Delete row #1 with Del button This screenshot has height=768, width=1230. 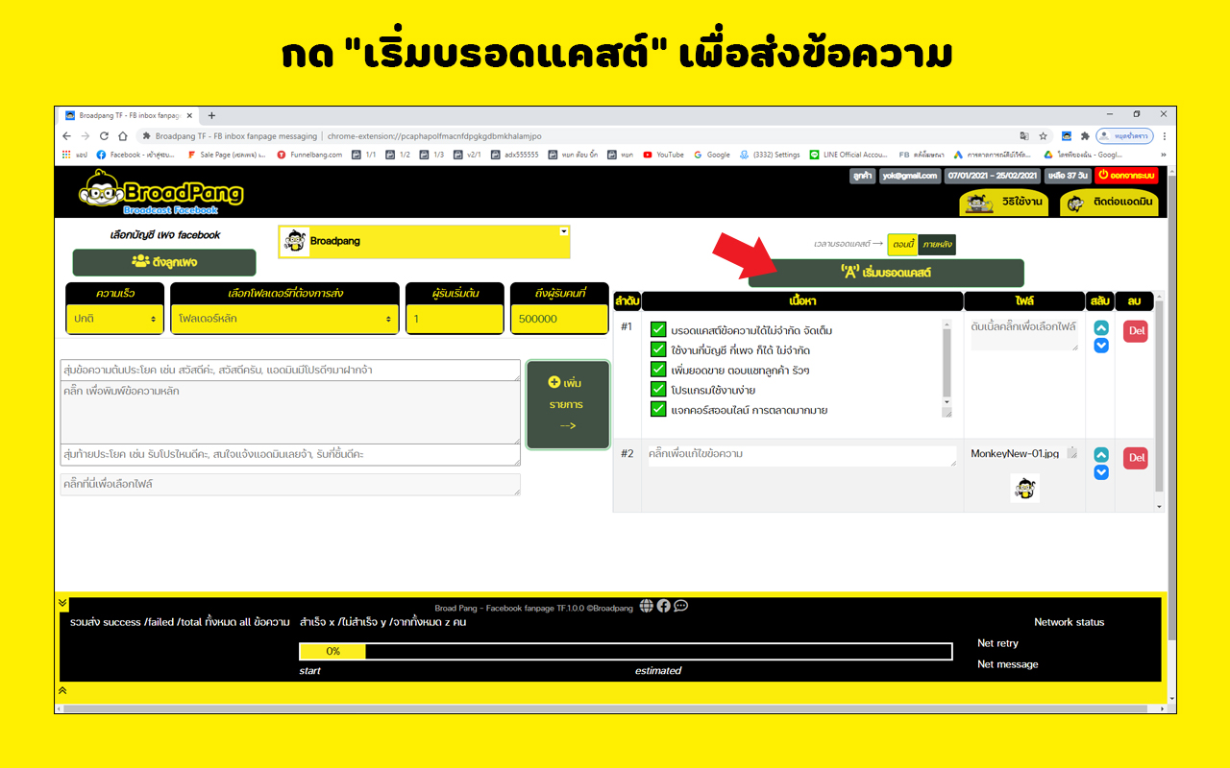(1137, 330)
